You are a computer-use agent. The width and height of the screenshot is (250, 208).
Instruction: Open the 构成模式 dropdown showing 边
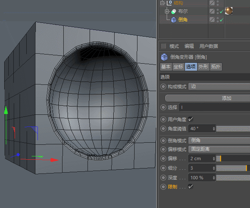[219, 87]
